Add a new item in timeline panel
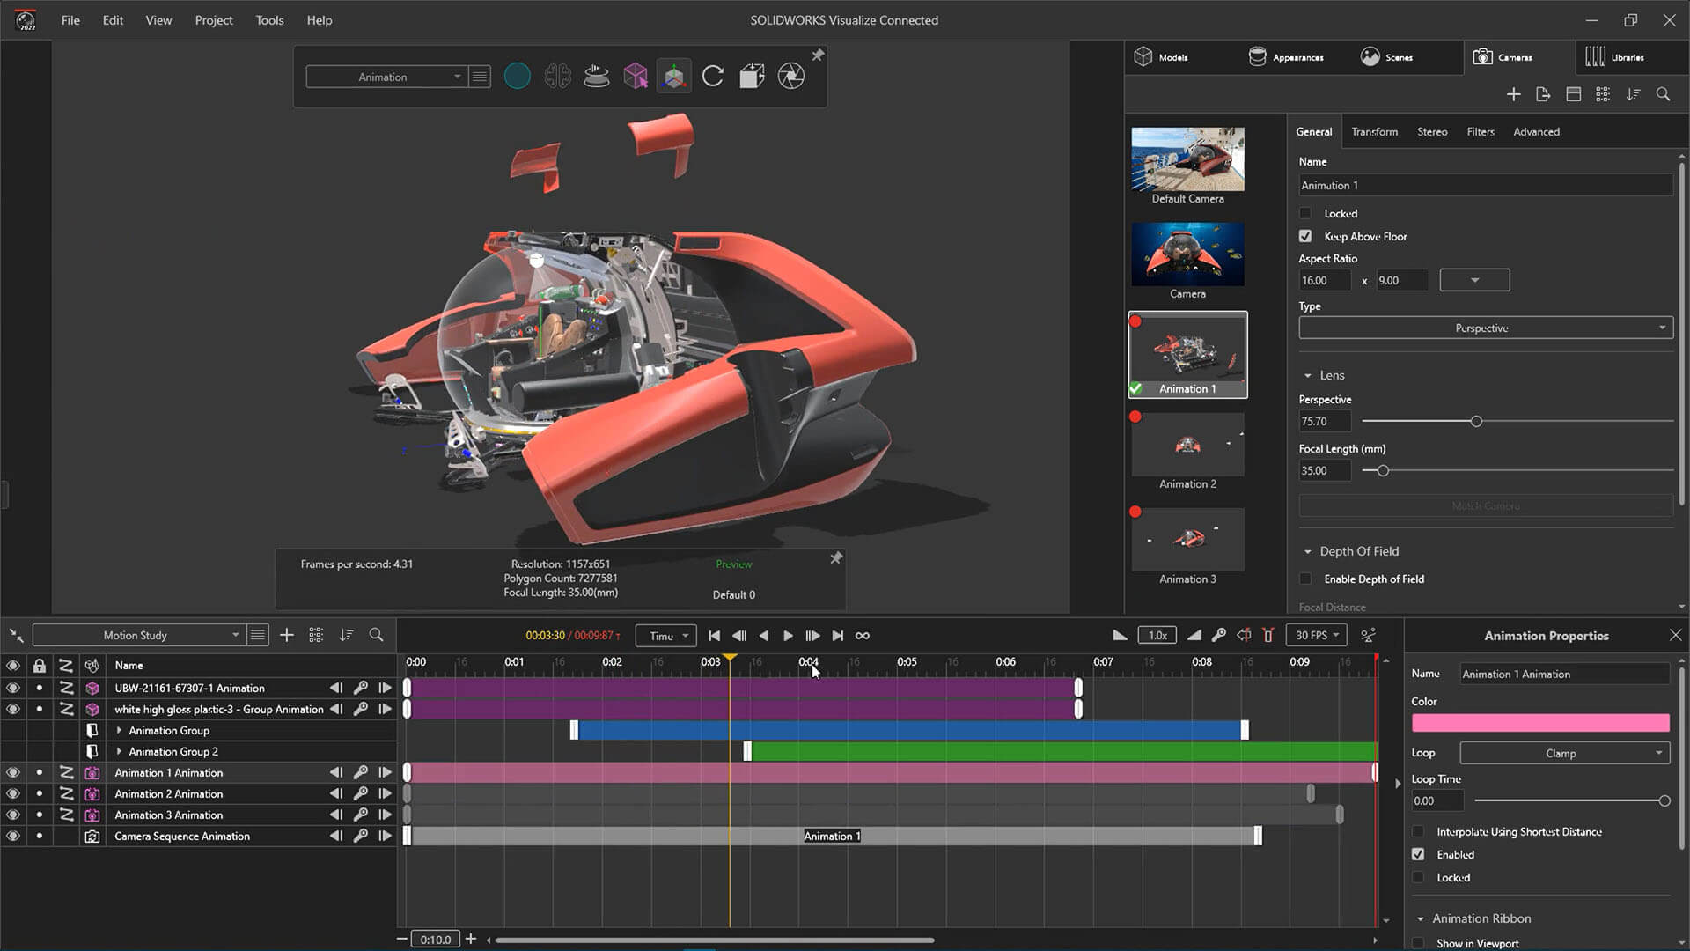The height and width of the screenshot is (951, 1690). coord(287,635)
